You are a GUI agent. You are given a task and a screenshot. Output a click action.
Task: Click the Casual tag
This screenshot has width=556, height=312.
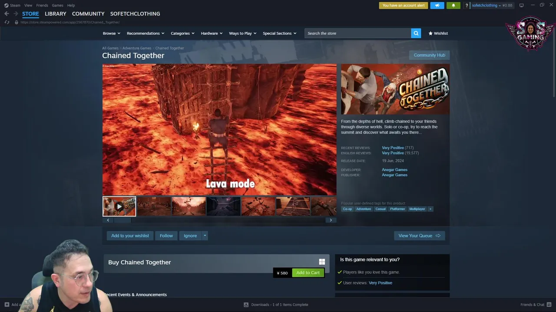381,209
